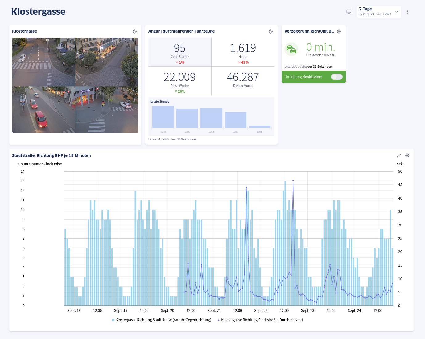Toggle the Umleitung deaktiviert switch
The height and width of the screenshot is (339, 425).
[x=337, y=77]
